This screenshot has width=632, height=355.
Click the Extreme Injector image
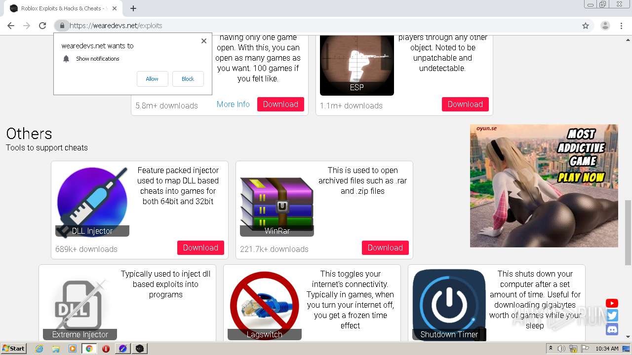(80, 305)
